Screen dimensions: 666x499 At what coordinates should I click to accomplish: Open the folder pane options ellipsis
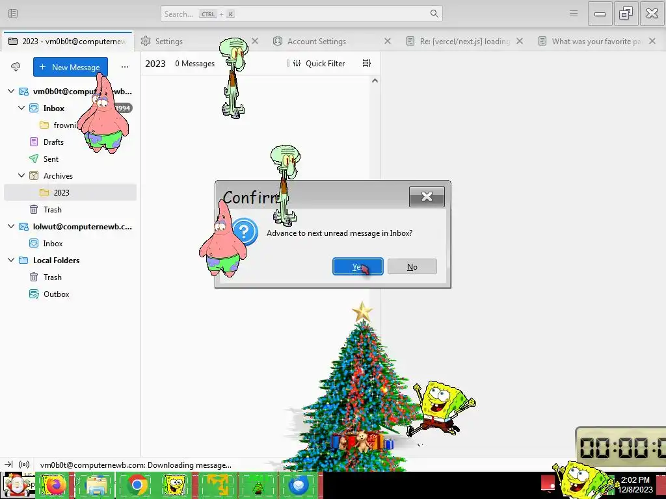[124, 67]
